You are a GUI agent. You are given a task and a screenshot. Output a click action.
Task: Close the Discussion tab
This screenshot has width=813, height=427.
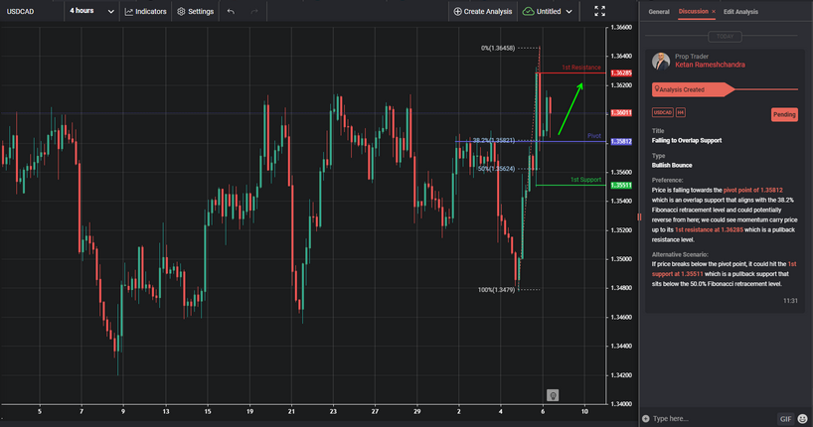714,11
